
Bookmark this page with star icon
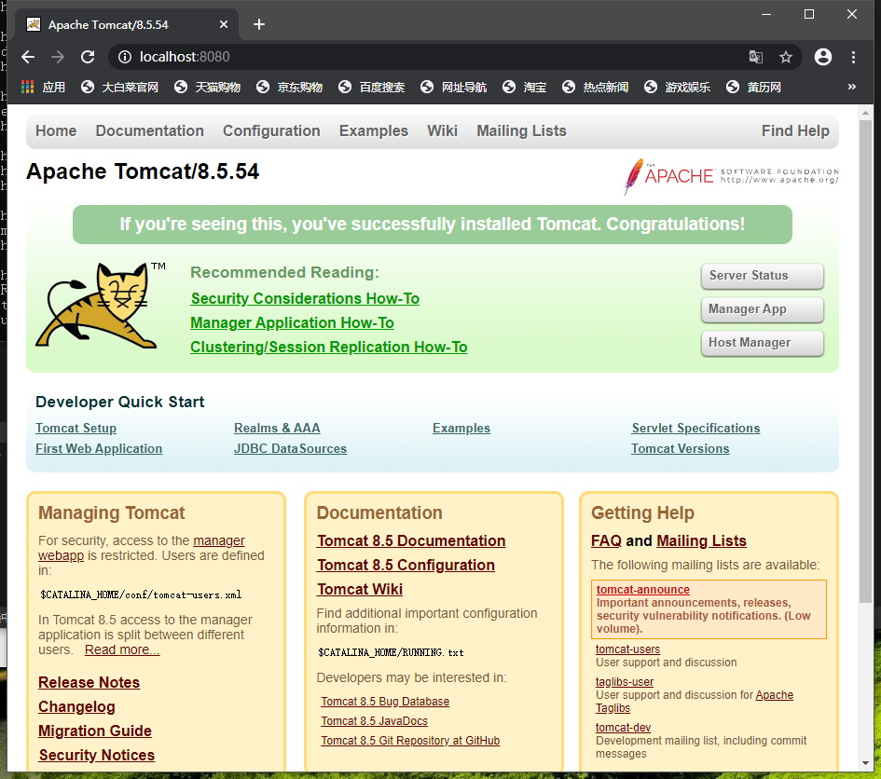(x=786, y=57)
